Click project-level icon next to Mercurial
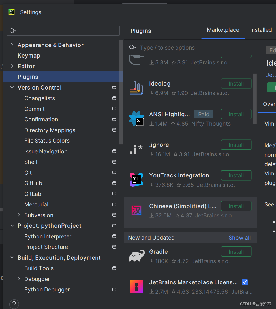Screen dimensions: 276x309 click(x=114, y=204)
